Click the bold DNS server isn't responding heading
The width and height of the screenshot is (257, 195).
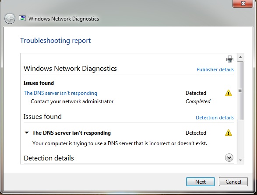pos(71,133)
